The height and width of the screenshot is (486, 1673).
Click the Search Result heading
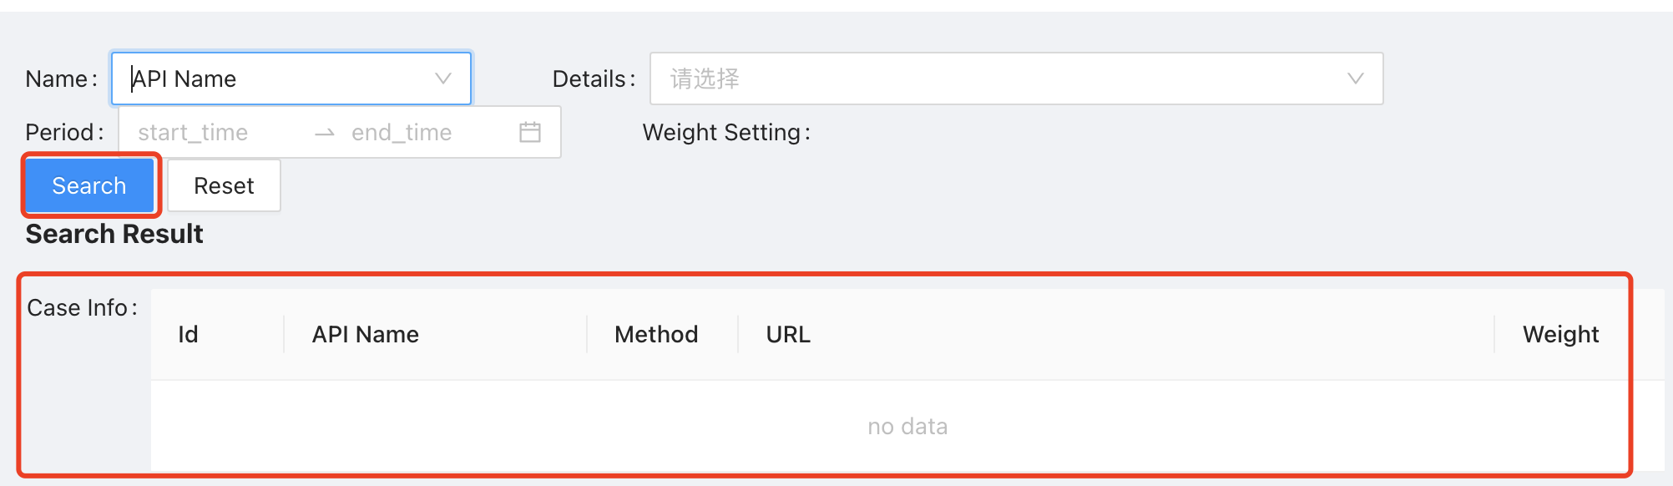(114, 234)
